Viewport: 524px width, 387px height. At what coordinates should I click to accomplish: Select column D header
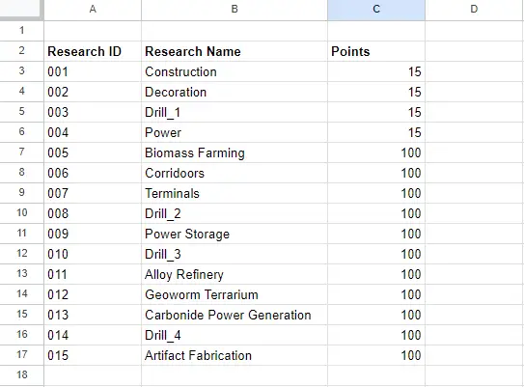475,10
